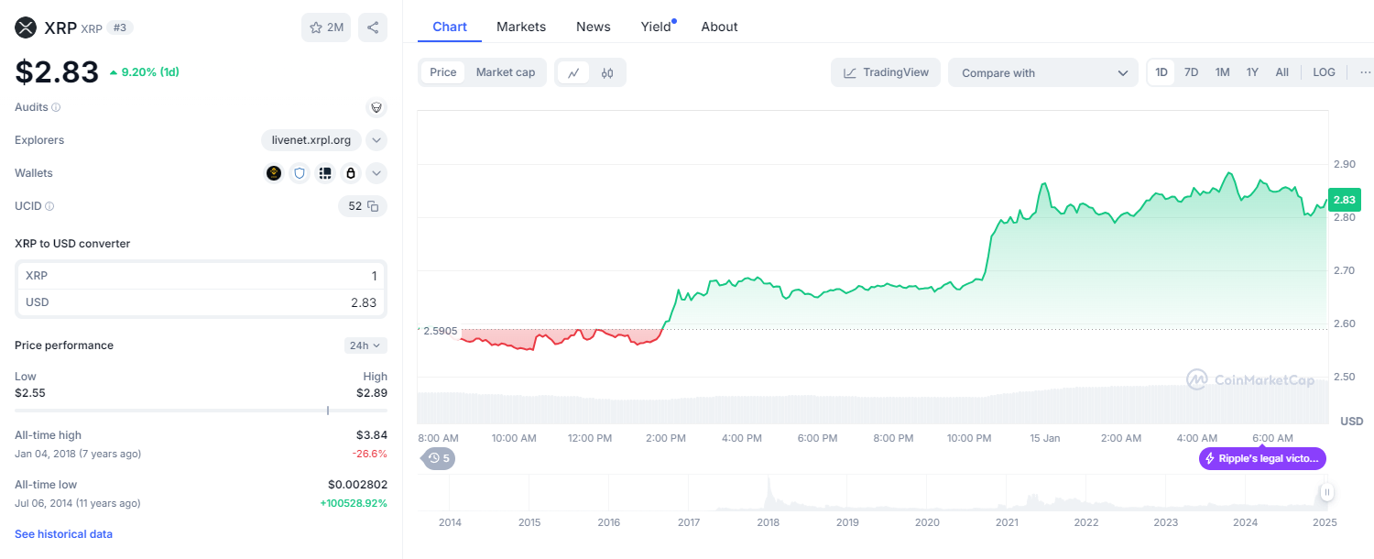Click the UCID info icon
Viewport: 1374px width, 559px height.
[49, 206]
